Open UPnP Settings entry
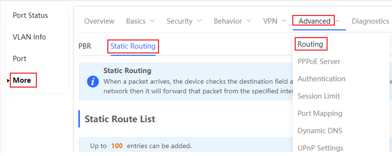 coord(321,148)
